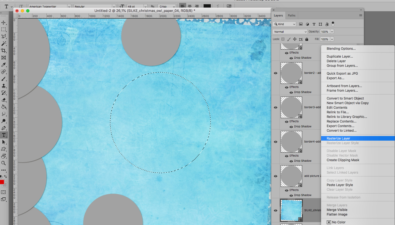Switch to the Paths tab
The width and height of the screenshot is (395, 225).
pyautogui.click(x=291, y=15)
